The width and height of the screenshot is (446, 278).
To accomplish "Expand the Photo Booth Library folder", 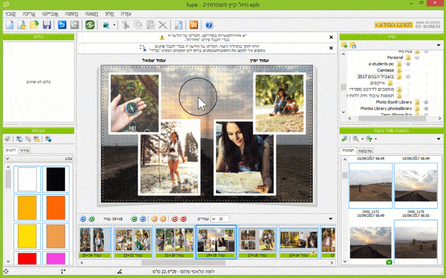I will (426, 102).
